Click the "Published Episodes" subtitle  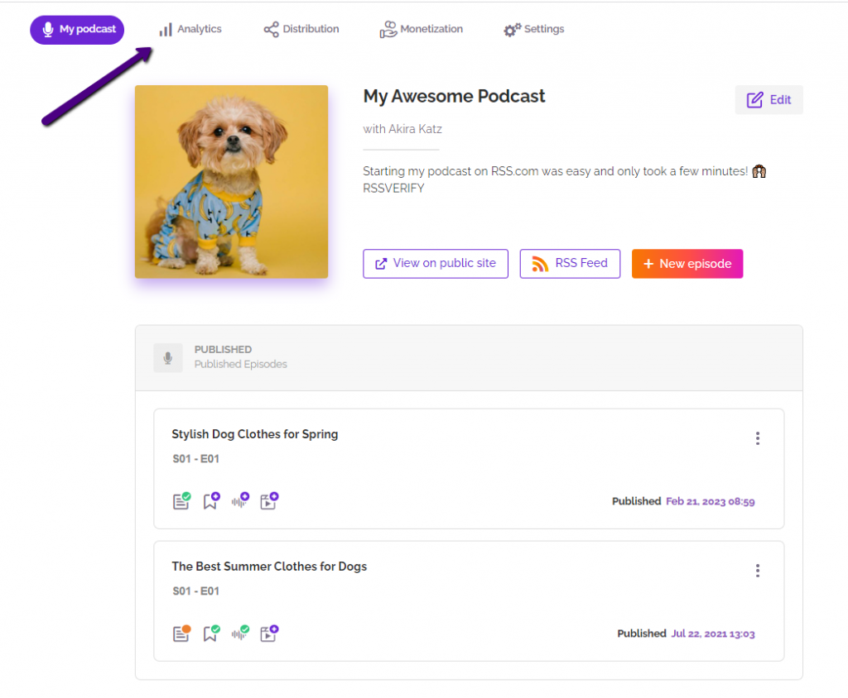coord(241,364)
